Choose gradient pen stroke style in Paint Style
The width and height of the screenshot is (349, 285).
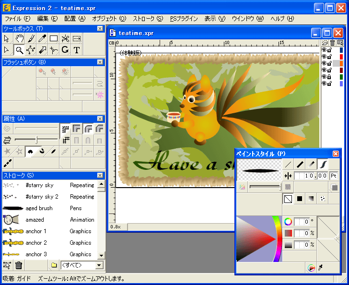tap(311, 165)
